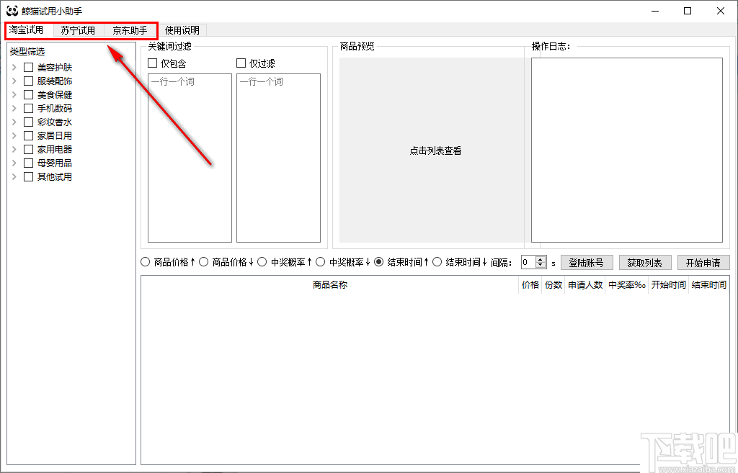Screen dimensions: 738x473
Task: Select the 中奖概率↓ sort option
Action: click(x=320, y=261)
